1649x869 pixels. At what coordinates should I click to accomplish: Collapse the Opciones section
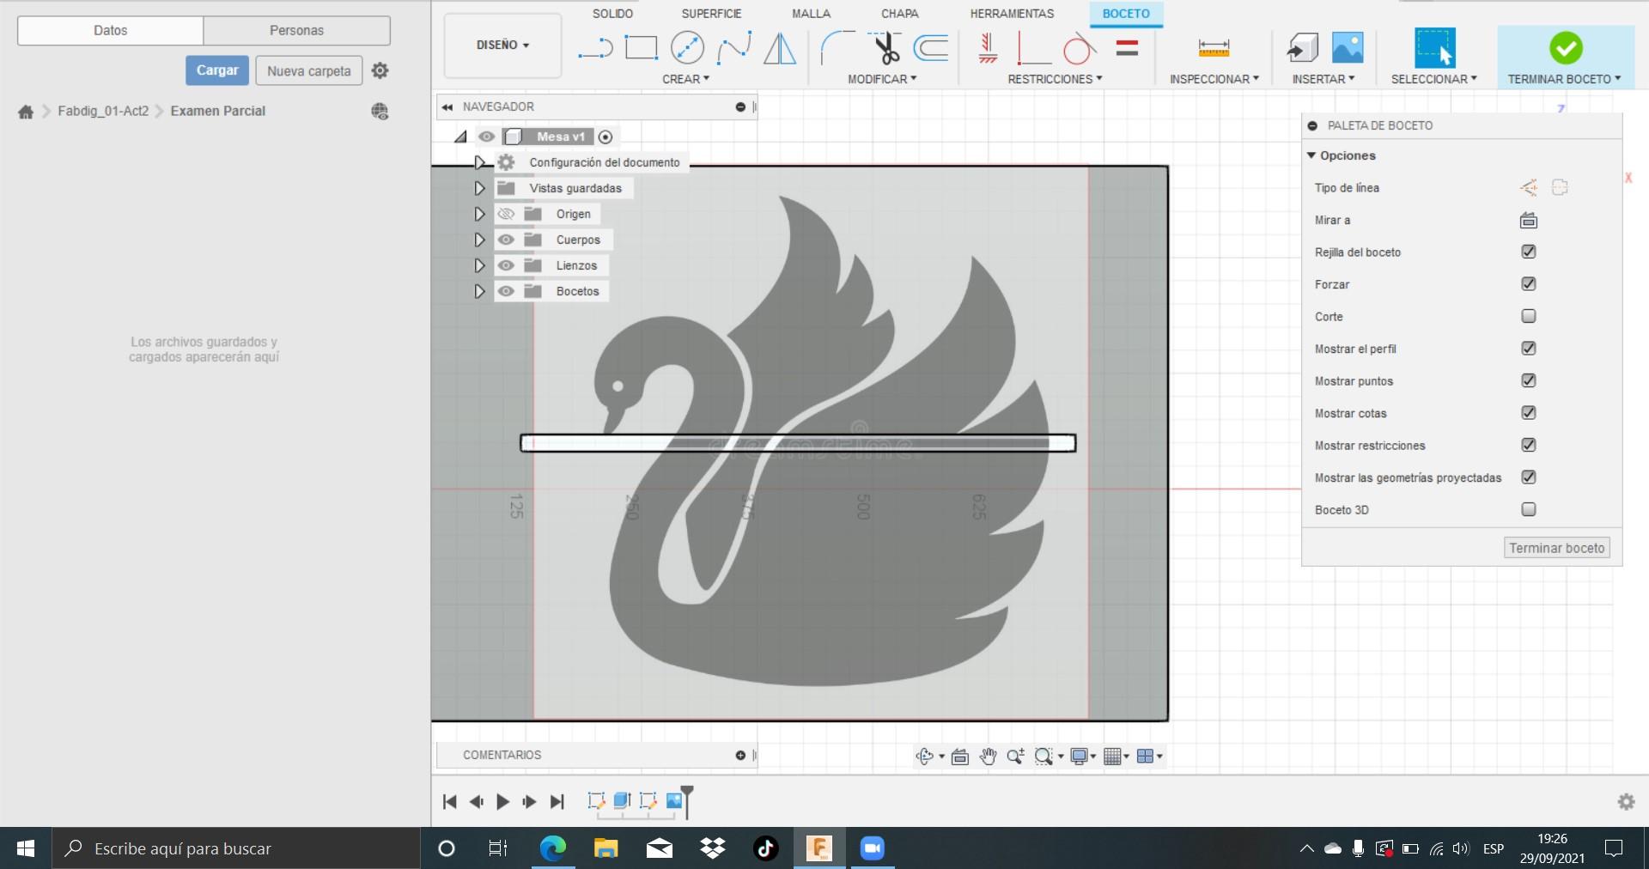(1311, 155)
